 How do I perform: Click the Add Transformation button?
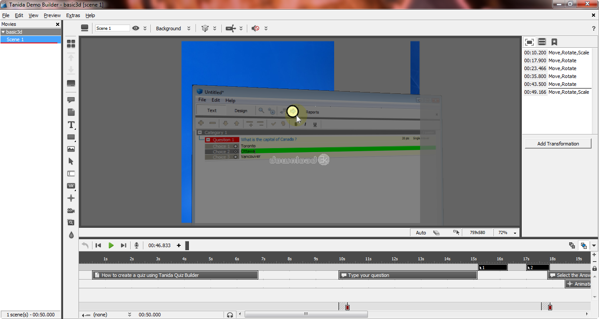[558, 144]
